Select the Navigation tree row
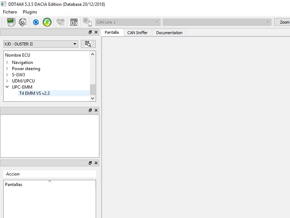Screen dimensions: 290x218 coord(22,62)
